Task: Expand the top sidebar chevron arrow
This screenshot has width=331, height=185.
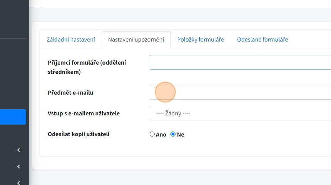Action: (x=18, y=150)
